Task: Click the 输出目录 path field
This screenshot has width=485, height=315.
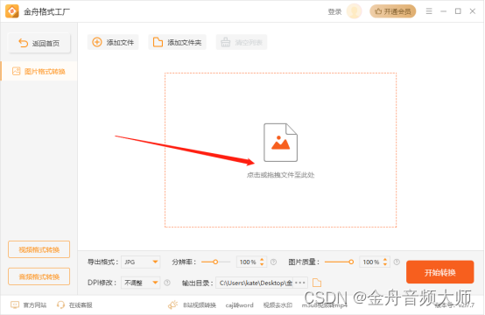Action: tap(254, 283)
